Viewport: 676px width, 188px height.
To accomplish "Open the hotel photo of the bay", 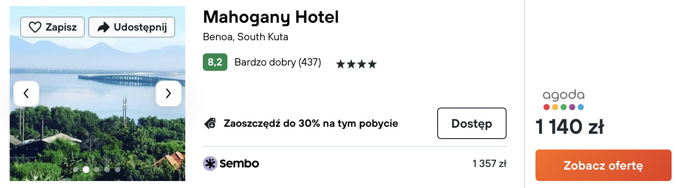I will 97,94.
